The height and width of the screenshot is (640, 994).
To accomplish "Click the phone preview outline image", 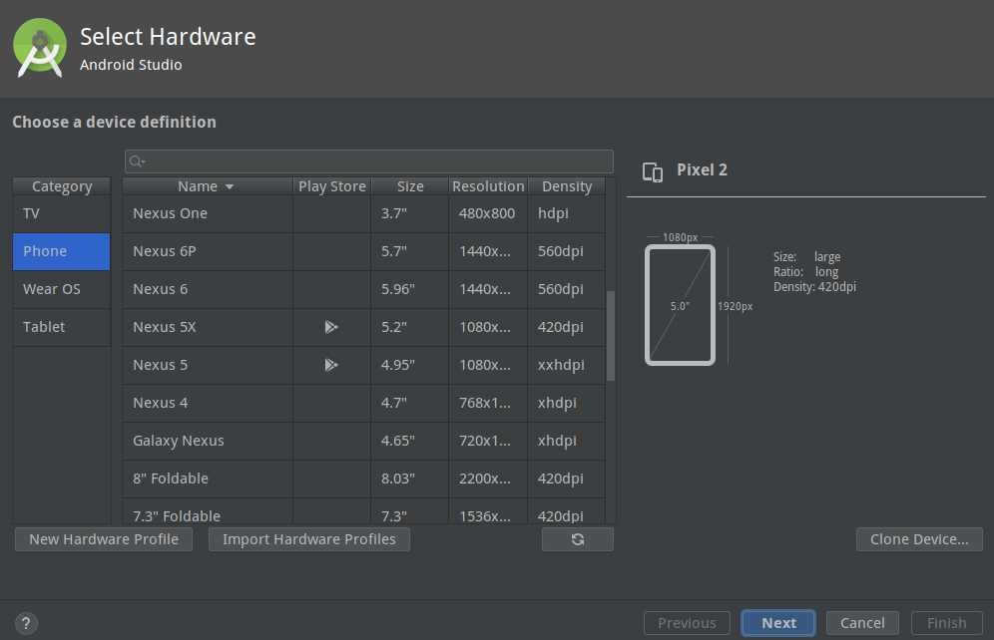I will [681, 305].
